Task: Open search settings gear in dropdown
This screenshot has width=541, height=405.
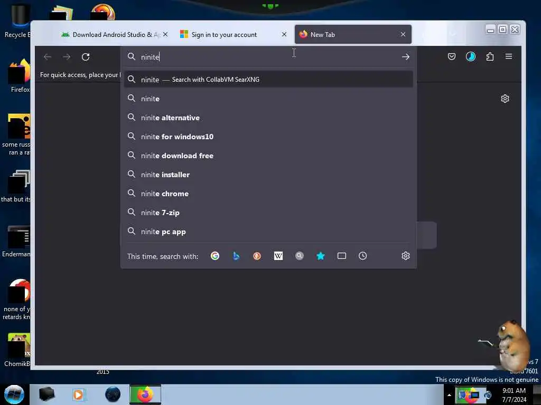Action: point(405,256)
